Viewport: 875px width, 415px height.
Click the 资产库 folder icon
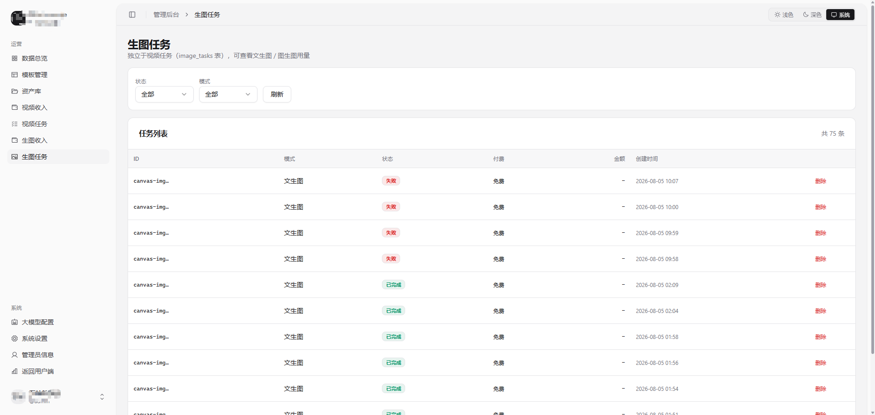pos(15,91)
